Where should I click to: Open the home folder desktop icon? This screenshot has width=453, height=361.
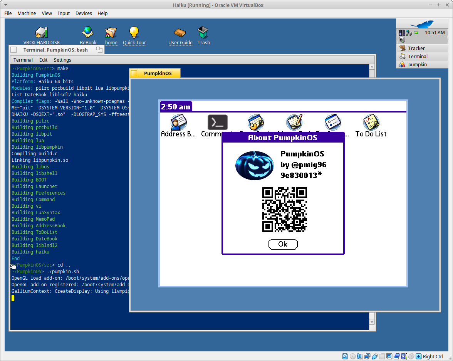point(111,33)
